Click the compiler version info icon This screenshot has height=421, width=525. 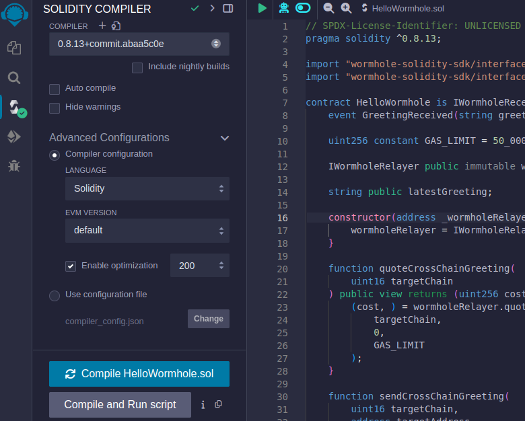(116, 26)
